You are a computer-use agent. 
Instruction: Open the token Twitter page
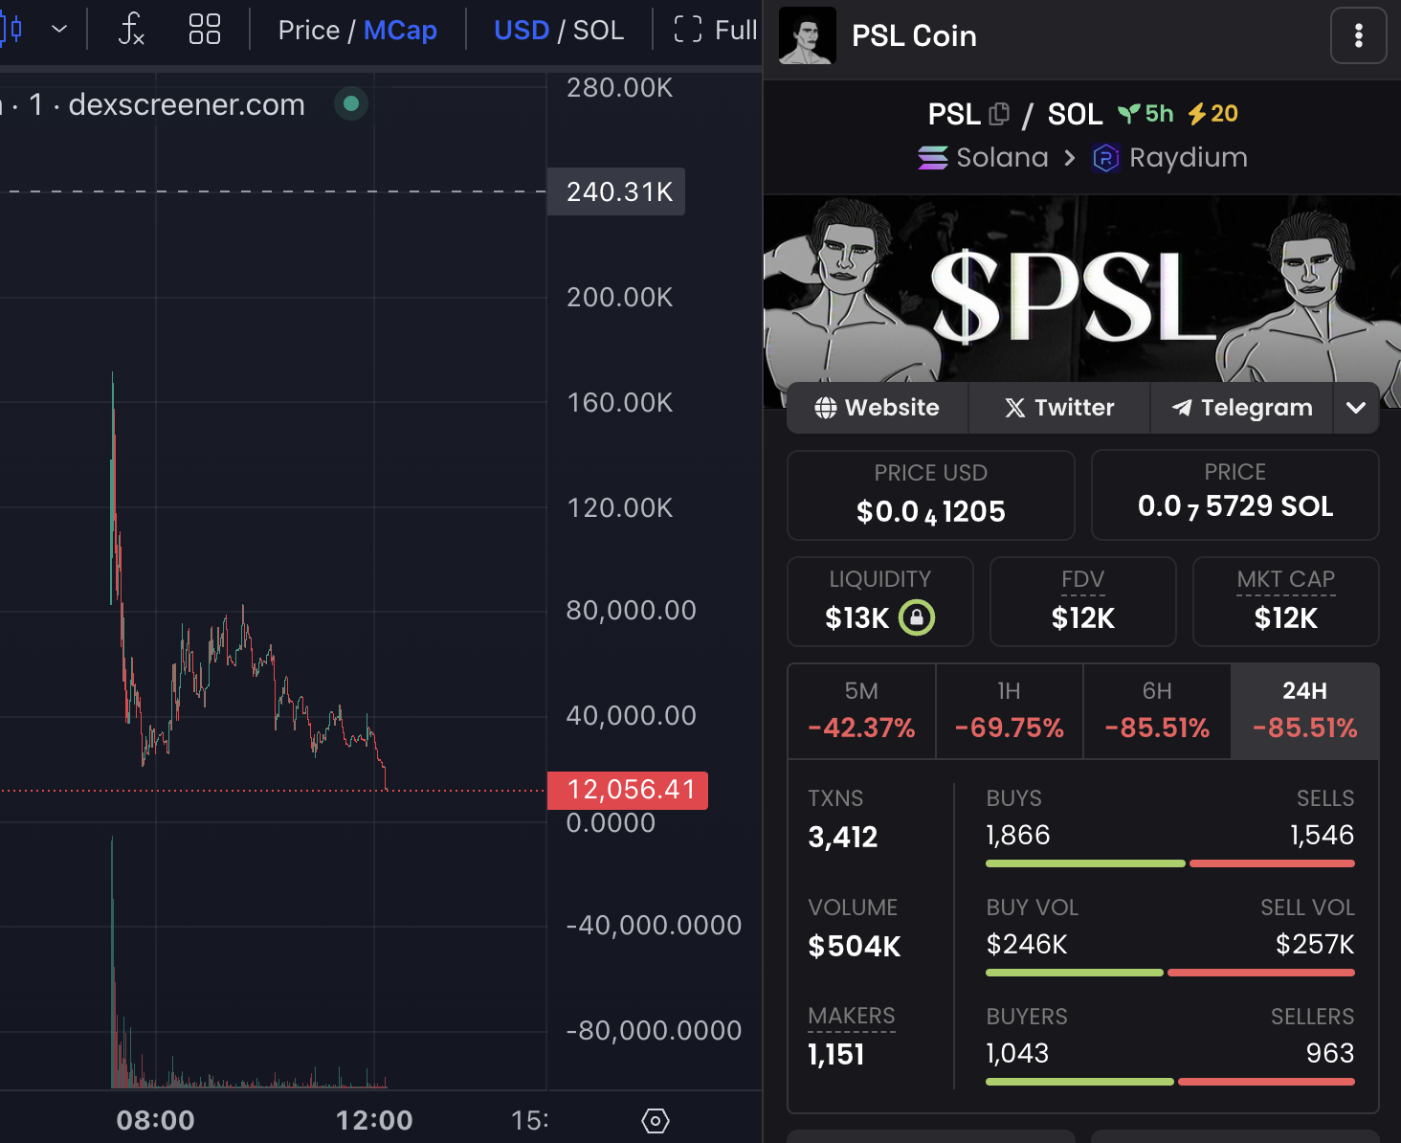pos(1059,408)
